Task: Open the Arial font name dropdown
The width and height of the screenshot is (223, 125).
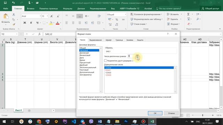Action: (x=40, y=16)
